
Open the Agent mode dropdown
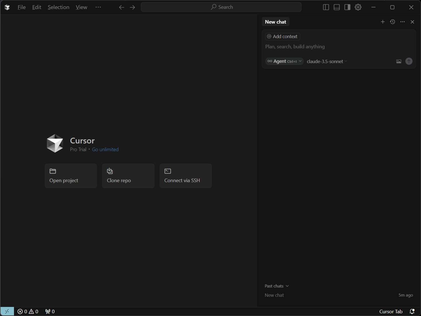tap(285, 61)
